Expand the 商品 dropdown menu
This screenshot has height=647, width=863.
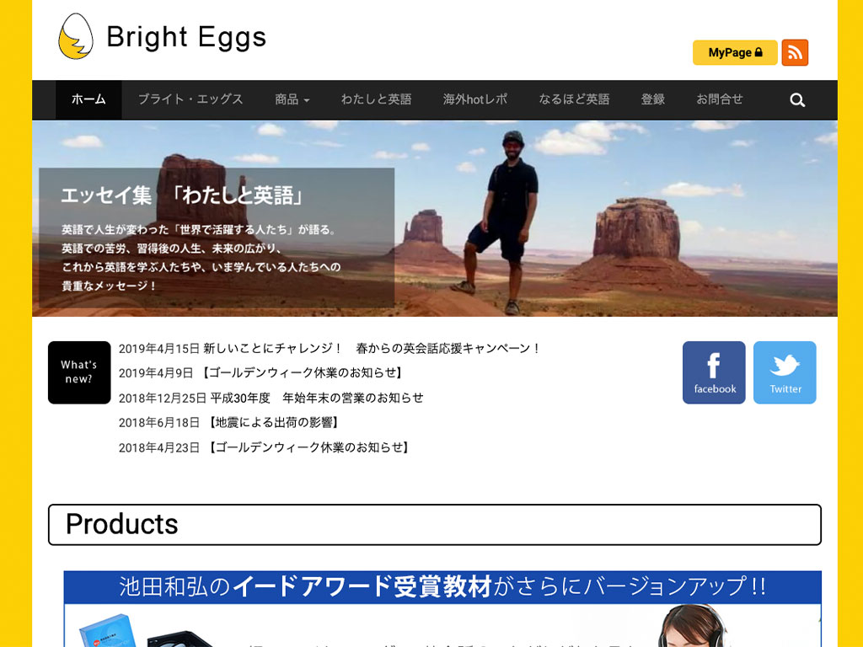[292, 99]
